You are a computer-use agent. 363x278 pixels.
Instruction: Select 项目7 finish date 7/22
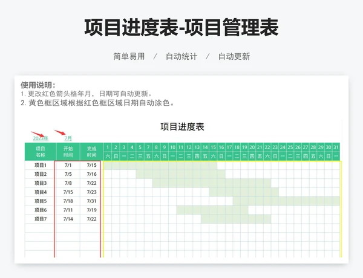pos(91,219)
